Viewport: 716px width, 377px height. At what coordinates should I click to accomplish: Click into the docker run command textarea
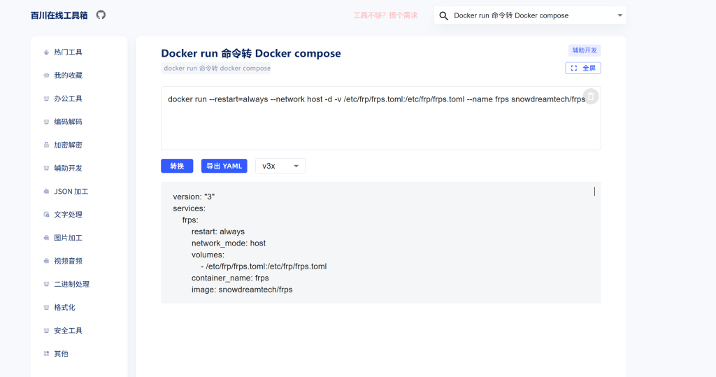tap(381, 118)
